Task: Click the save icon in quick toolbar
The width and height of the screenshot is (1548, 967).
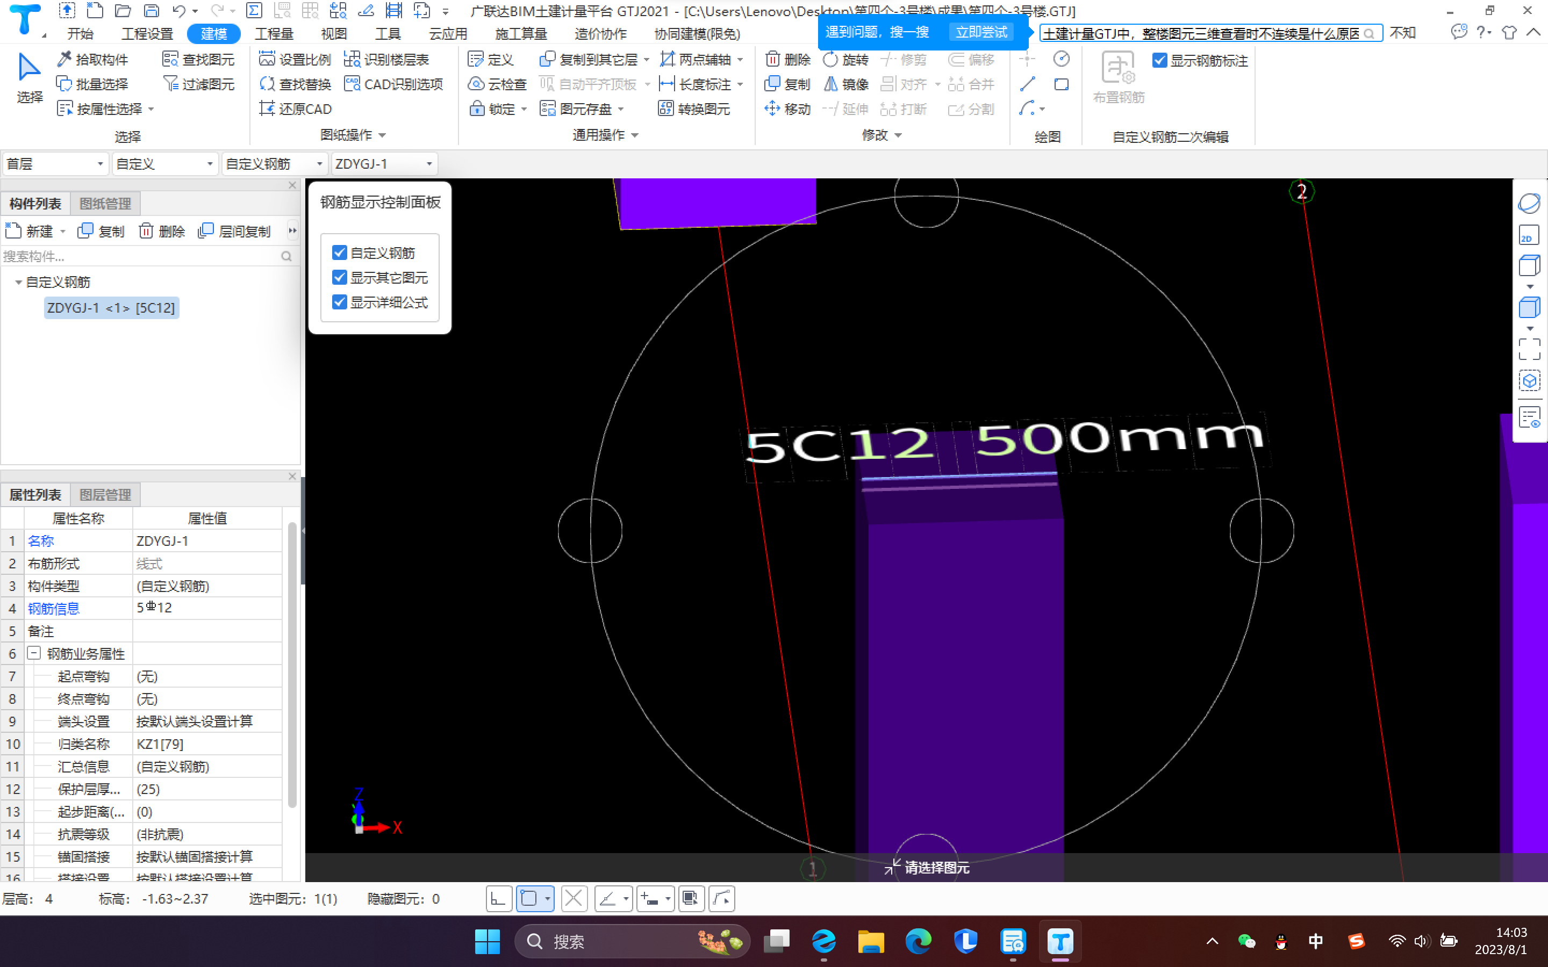Action: pos(151,11)
